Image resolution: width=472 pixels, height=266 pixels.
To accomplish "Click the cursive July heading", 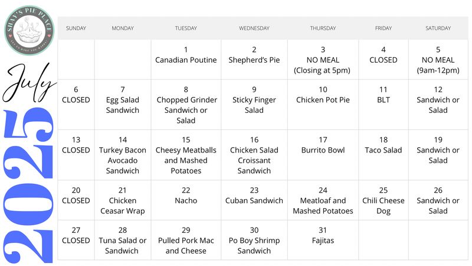I will tap(28, 82).
